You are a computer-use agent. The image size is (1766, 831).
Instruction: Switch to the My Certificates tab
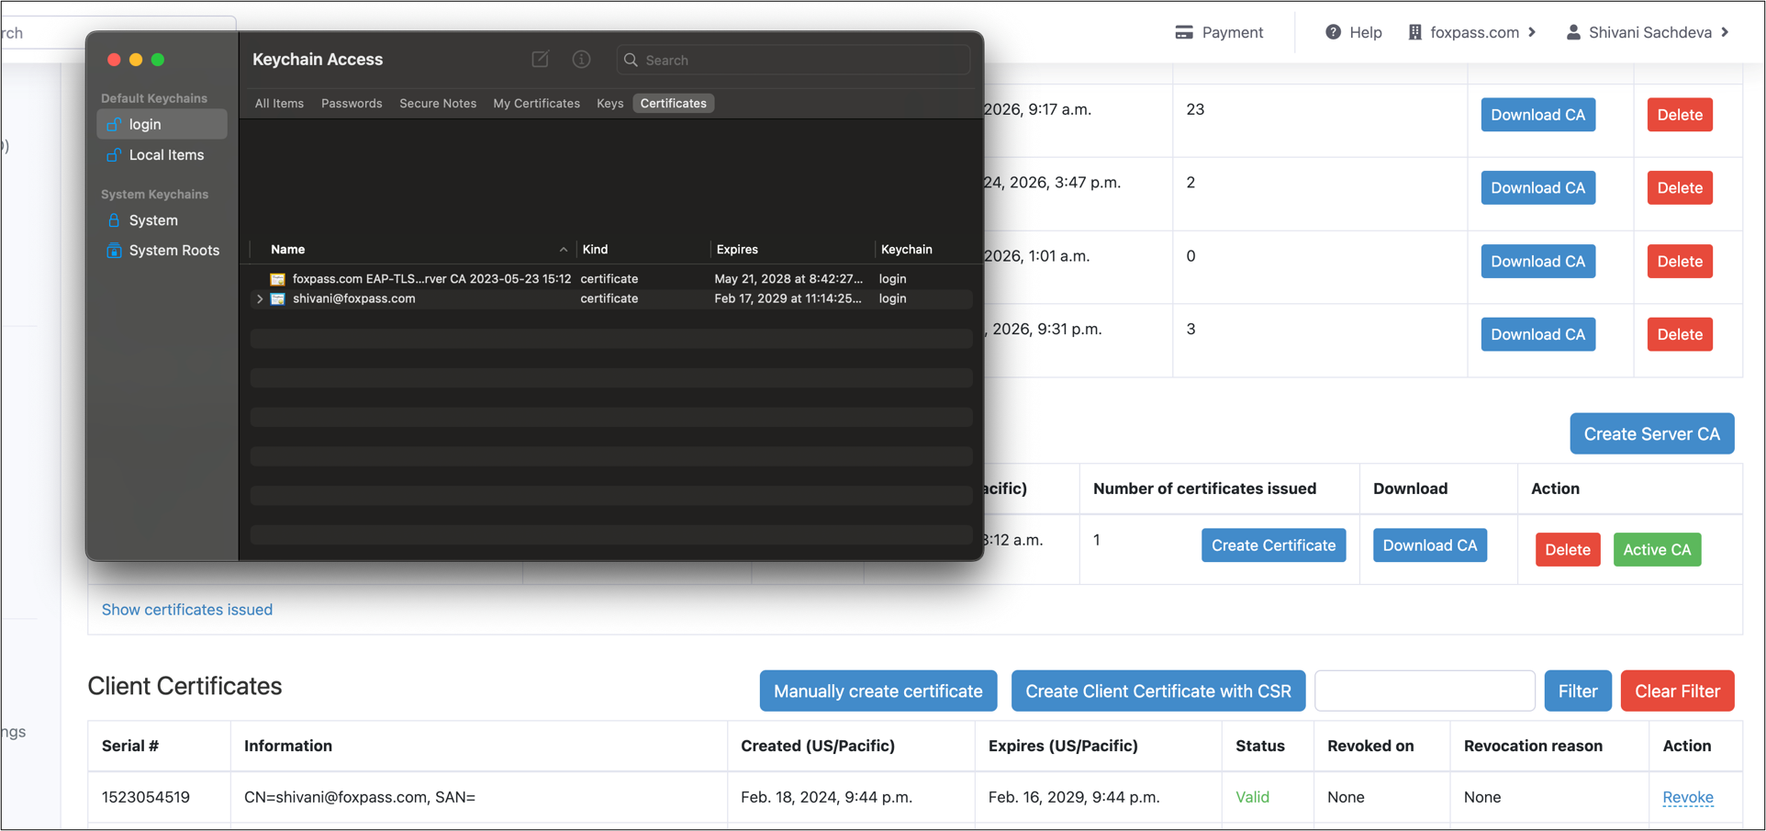pos(536,103)
